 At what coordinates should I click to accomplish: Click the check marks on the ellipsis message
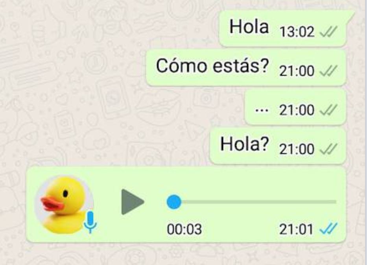[x=328, y=110]
